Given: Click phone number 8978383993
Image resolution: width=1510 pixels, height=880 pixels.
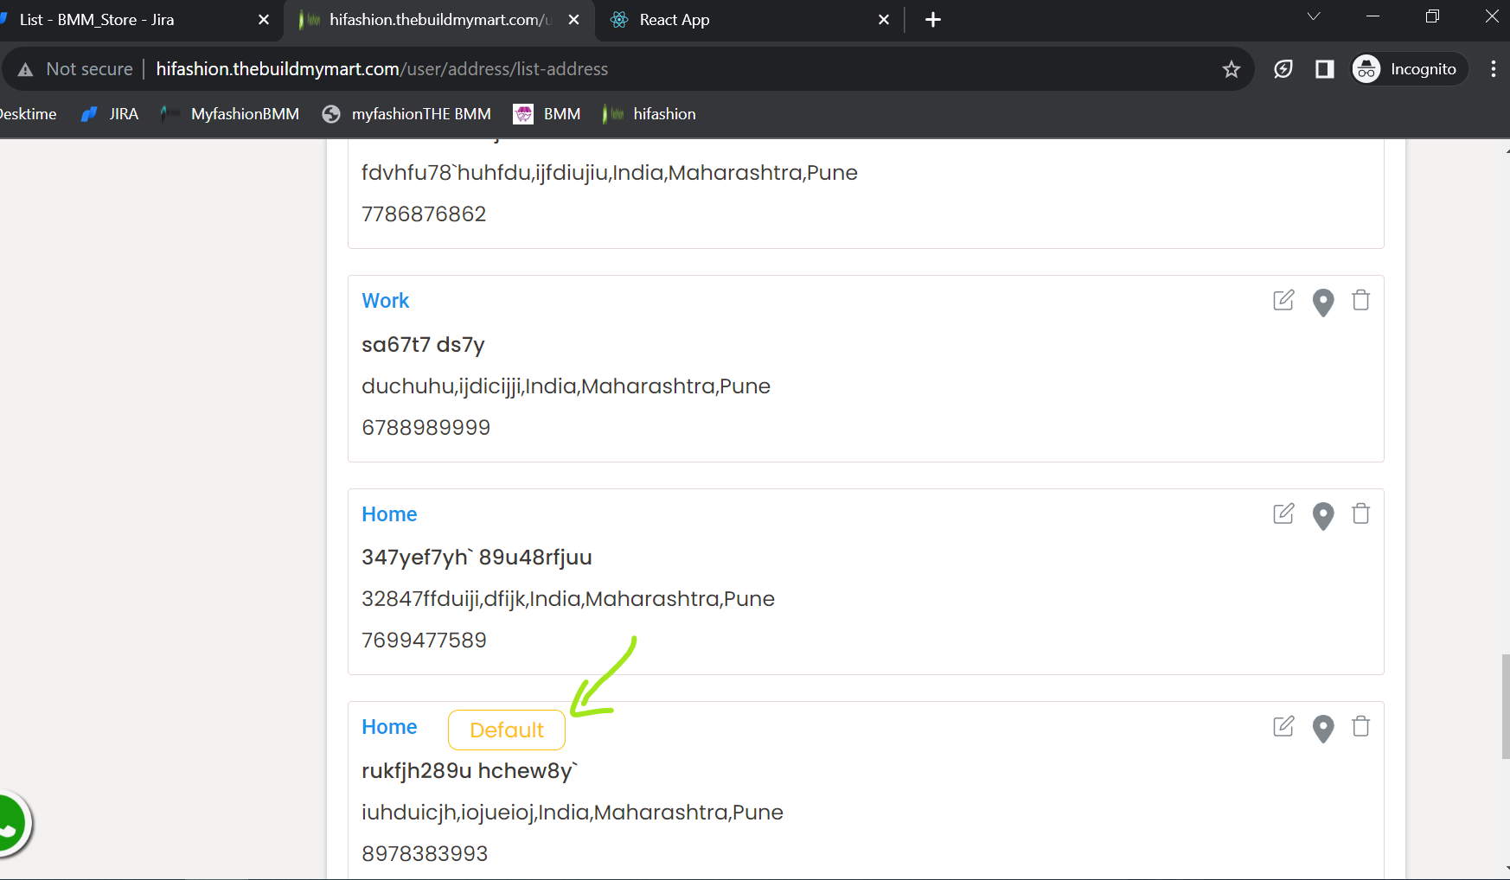Looking at the screenshot, I should (x=425, y=854).
